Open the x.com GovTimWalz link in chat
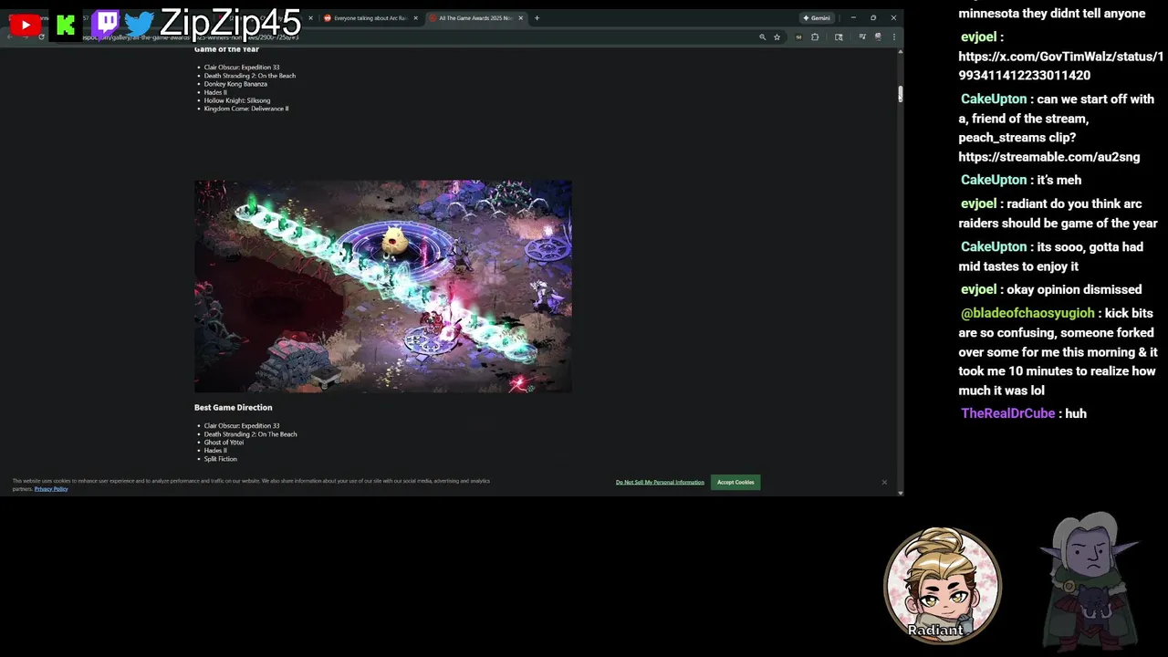The image size is (1168, 657). 1060,66
